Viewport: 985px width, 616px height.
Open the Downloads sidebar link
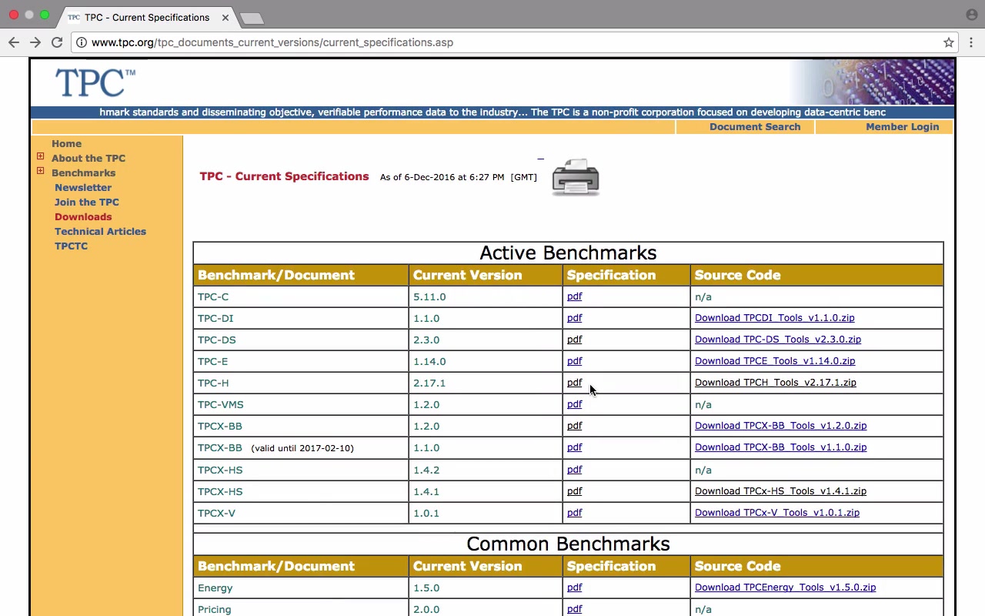coord(83,216)
